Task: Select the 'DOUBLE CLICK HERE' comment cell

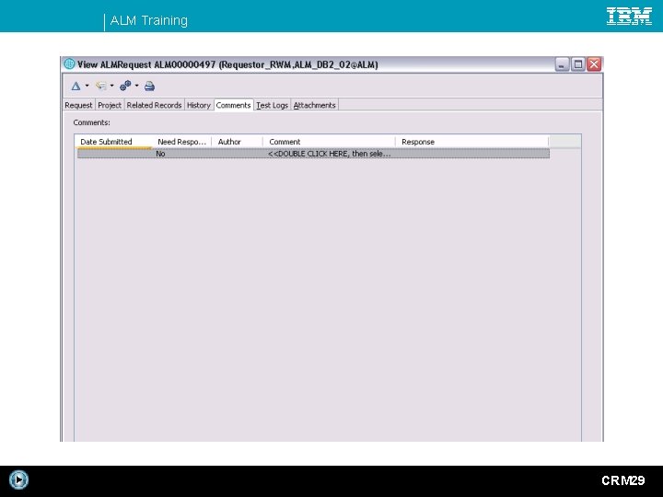Action: coord(330,154)
